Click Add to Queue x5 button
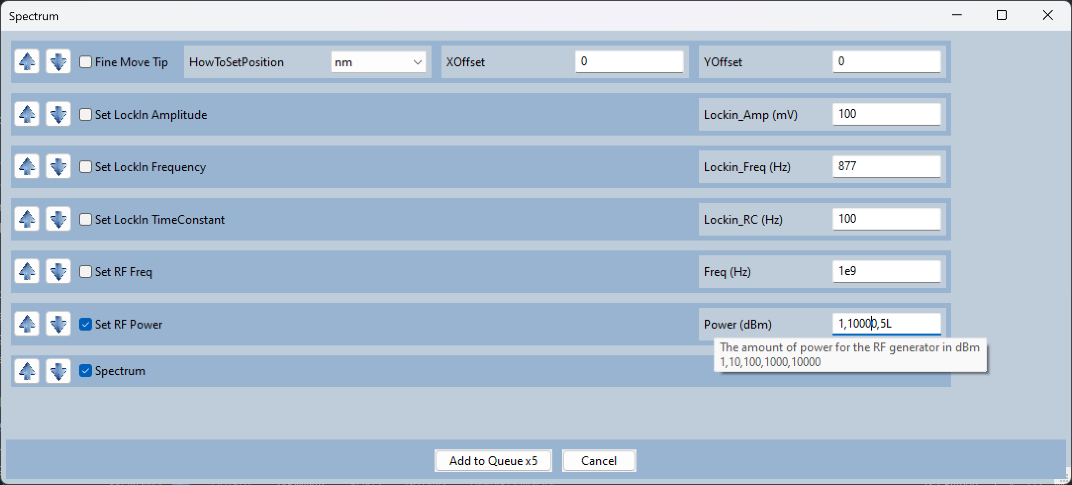This screenshot has width=1072, height=485. click(493, 461)
